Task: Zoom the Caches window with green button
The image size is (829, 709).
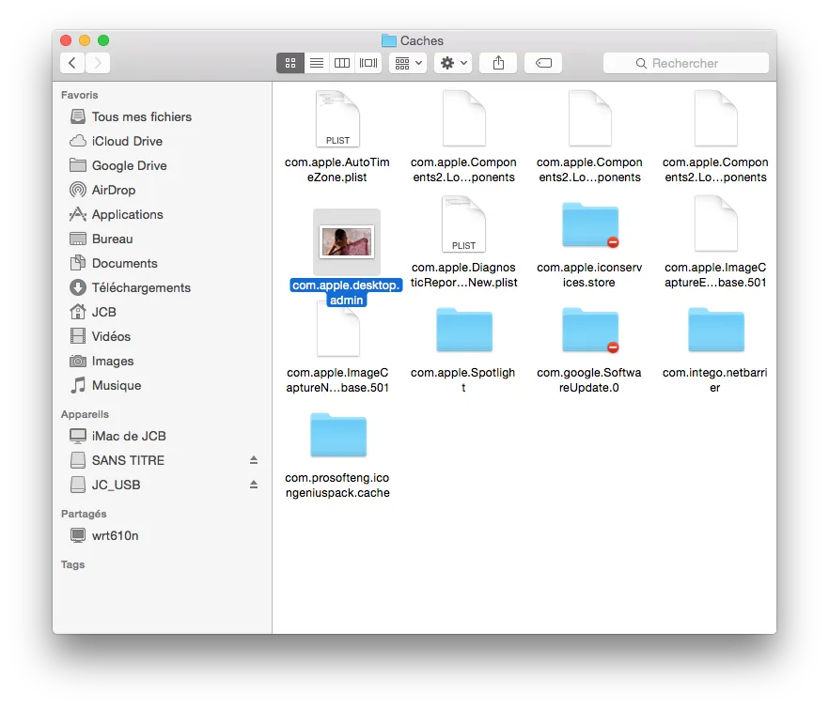Action: coord(103,40)
